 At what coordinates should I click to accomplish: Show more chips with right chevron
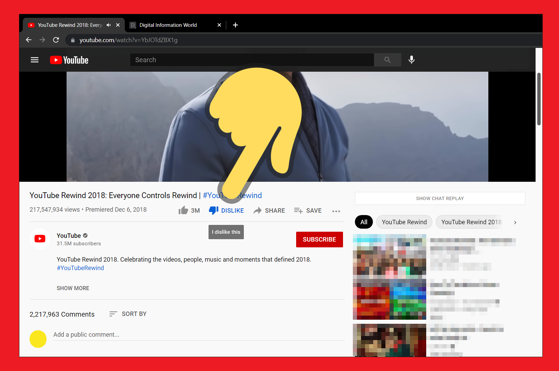pos(515,223)
